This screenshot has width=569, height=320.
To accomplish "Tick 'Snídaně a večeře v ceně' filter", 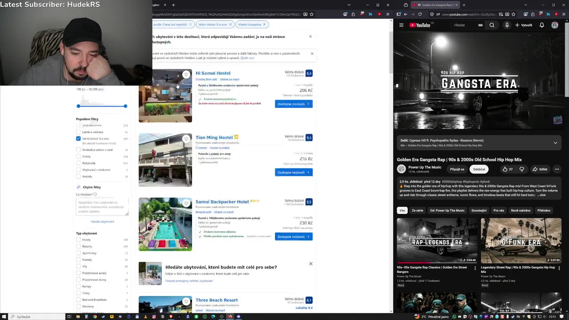I will coord(78,150).
